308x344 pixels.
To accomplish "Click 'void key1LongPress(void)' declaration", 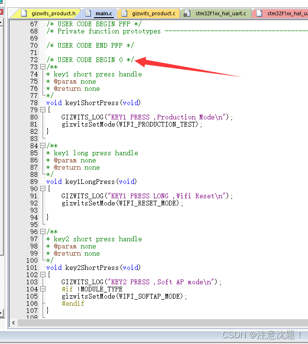I will (91, 182).
